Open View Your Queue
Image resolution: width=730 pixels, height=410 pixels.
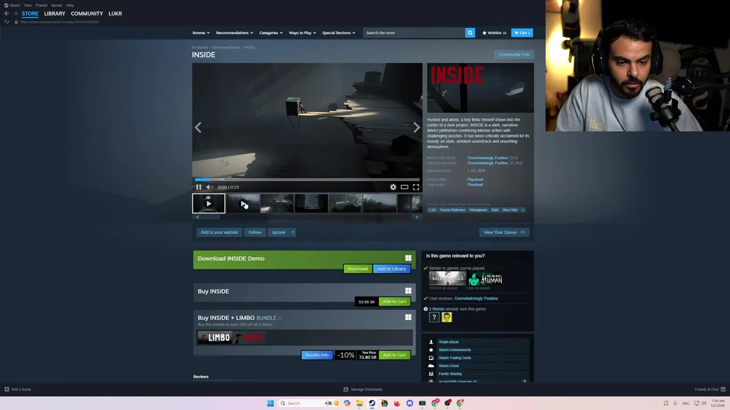(x=504, y=232)
